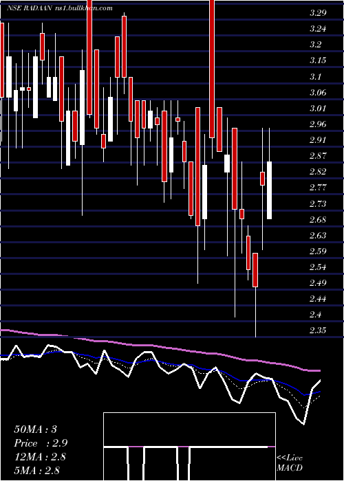
Task: Click the 2.96 price axis label
Action: [x=318, y=124]
